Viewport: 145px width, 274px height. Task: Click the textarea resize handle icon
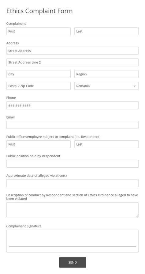tap(137, 216)
